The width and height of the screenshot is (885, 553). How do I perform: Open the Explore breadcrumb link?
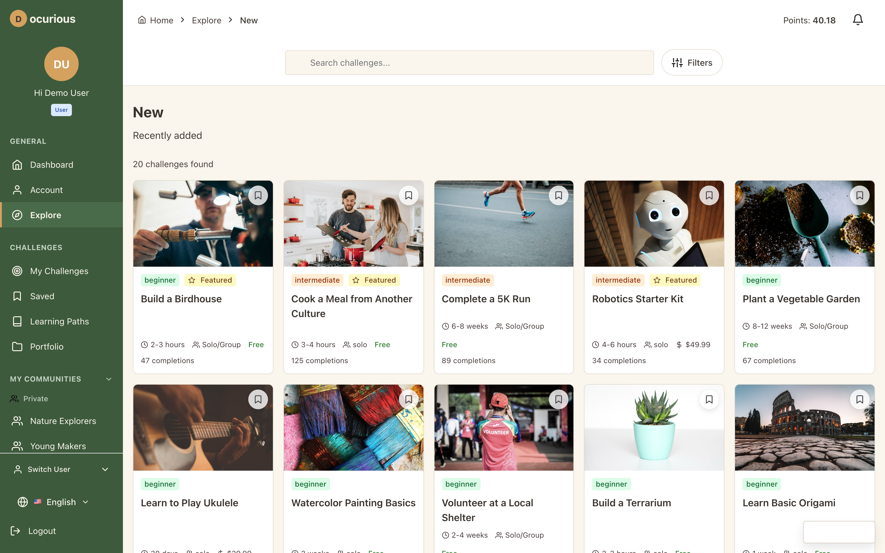[x=206, y=20]
